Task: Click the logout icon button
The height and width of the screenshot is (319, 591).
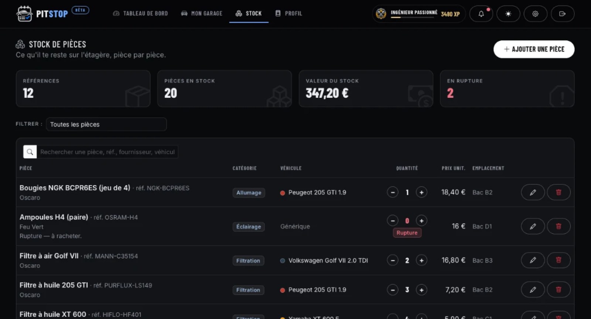Action: point(563,14)
